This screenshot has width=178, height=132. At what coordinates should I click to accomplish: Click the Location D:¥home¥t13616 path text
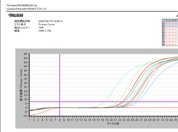click(x=26, y=9)
